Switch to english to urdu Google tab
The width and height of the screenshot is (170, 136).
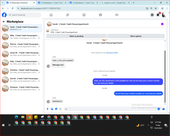click(x=116, y=3)
